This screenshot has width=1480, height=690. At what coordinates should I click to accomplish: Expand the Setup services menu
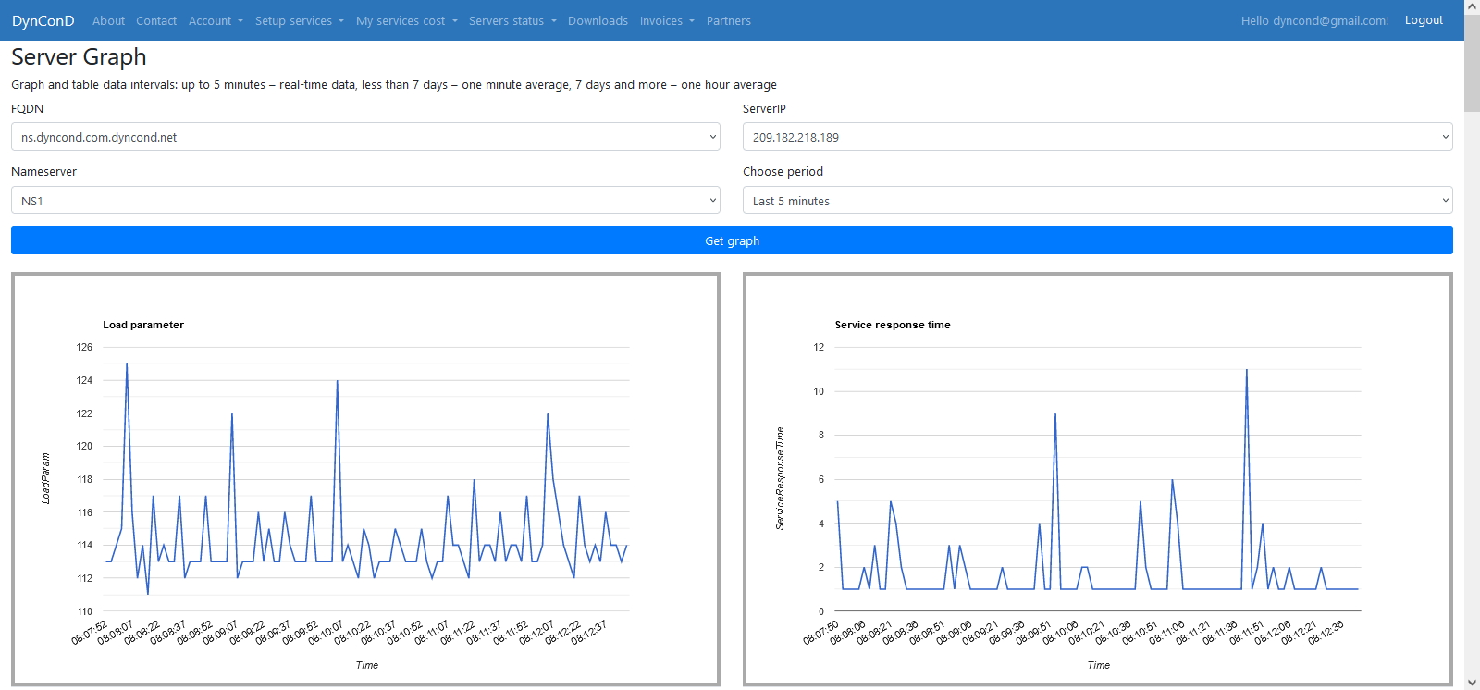pos(299,20)
